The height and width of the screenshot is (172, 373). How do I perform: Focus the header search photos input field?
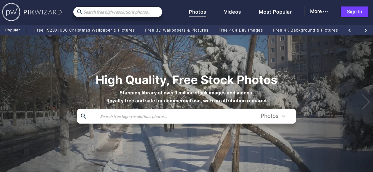coord(122,12)
